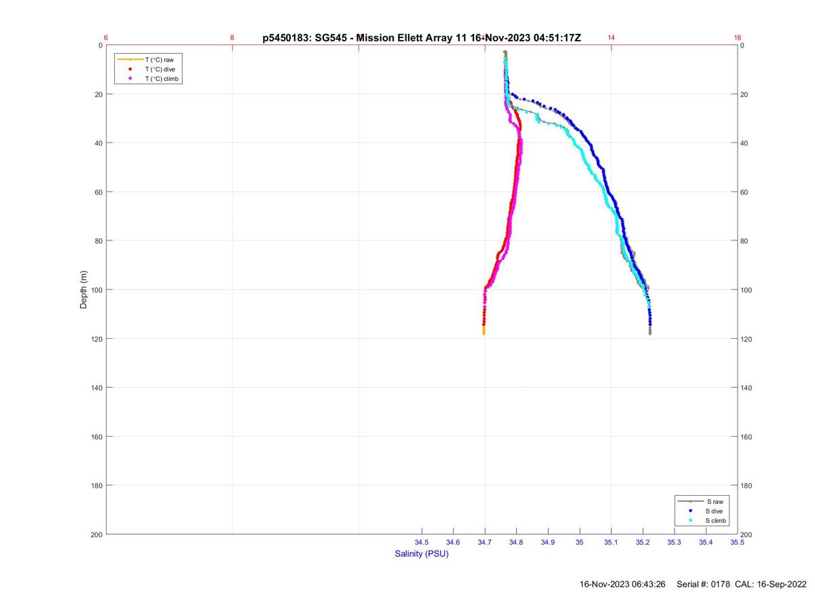Click the left depth axis tick 160
This screenshot has width=815, height=601.
click(96, 437)
